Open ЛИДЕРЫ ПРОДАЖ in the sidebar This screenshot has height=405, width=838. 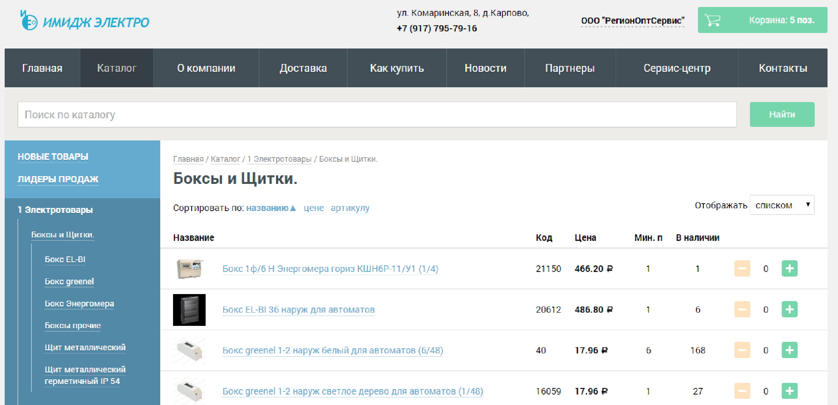click(58, 179)
